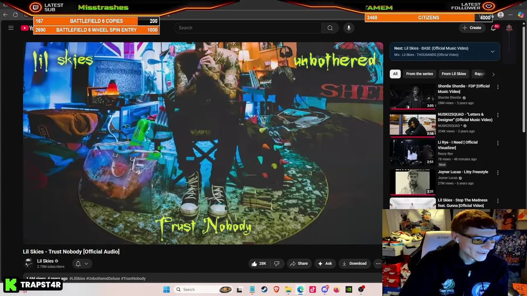Open Discord from the taskbar
The image size is (527, 296).
(x=325, y=289)
